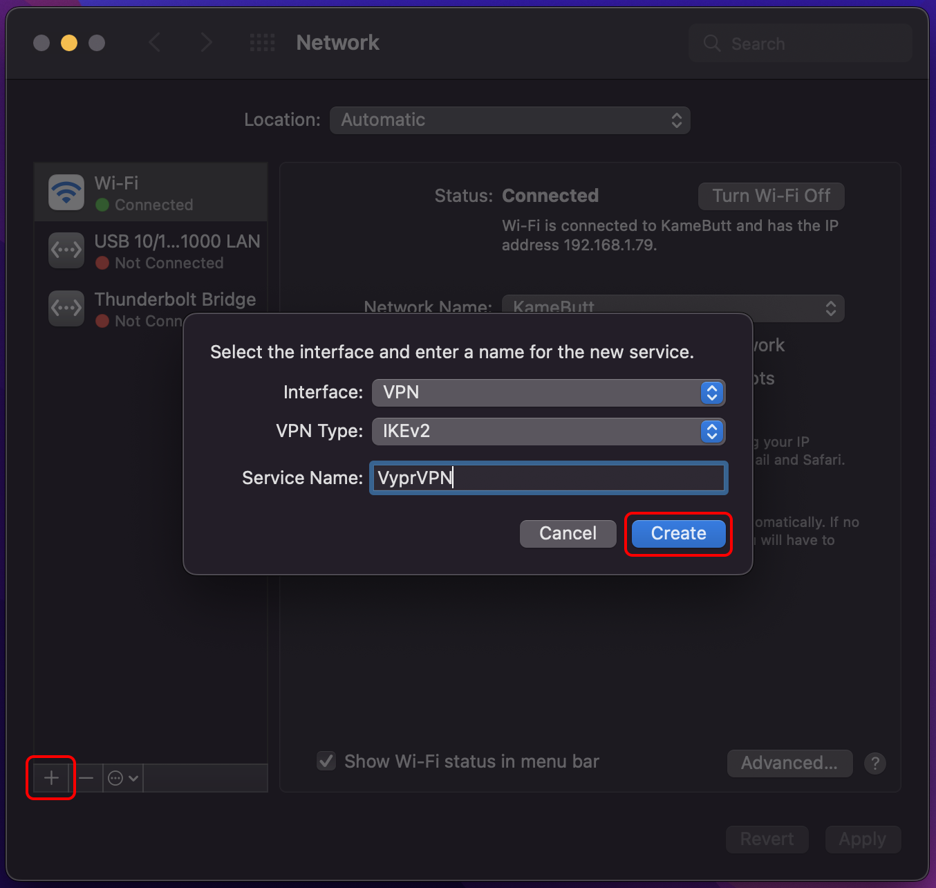Remove a service using the minus icon
Viewport: 936px width, 888px height.
click(x=86, y=777)
